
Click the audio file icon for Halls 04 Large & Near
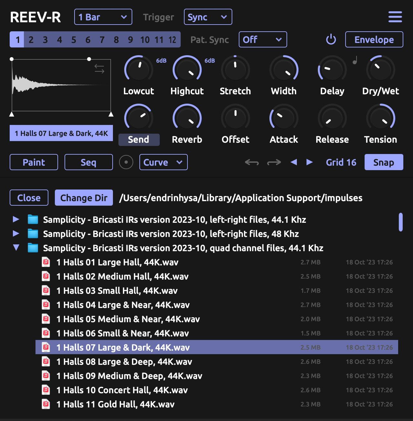pyautogui.click(x=46, y=304)
